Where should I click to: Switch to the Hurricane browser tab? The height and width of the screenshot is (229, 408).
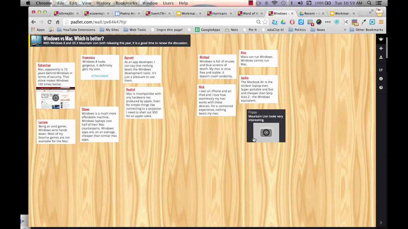pos(219,13)
